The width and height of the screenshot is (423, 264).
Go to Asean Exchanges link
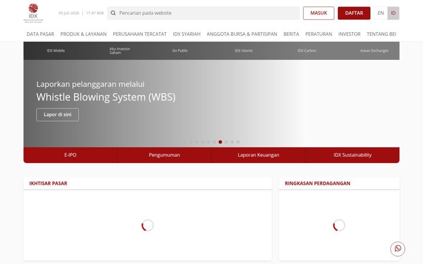tap(374, 50)
